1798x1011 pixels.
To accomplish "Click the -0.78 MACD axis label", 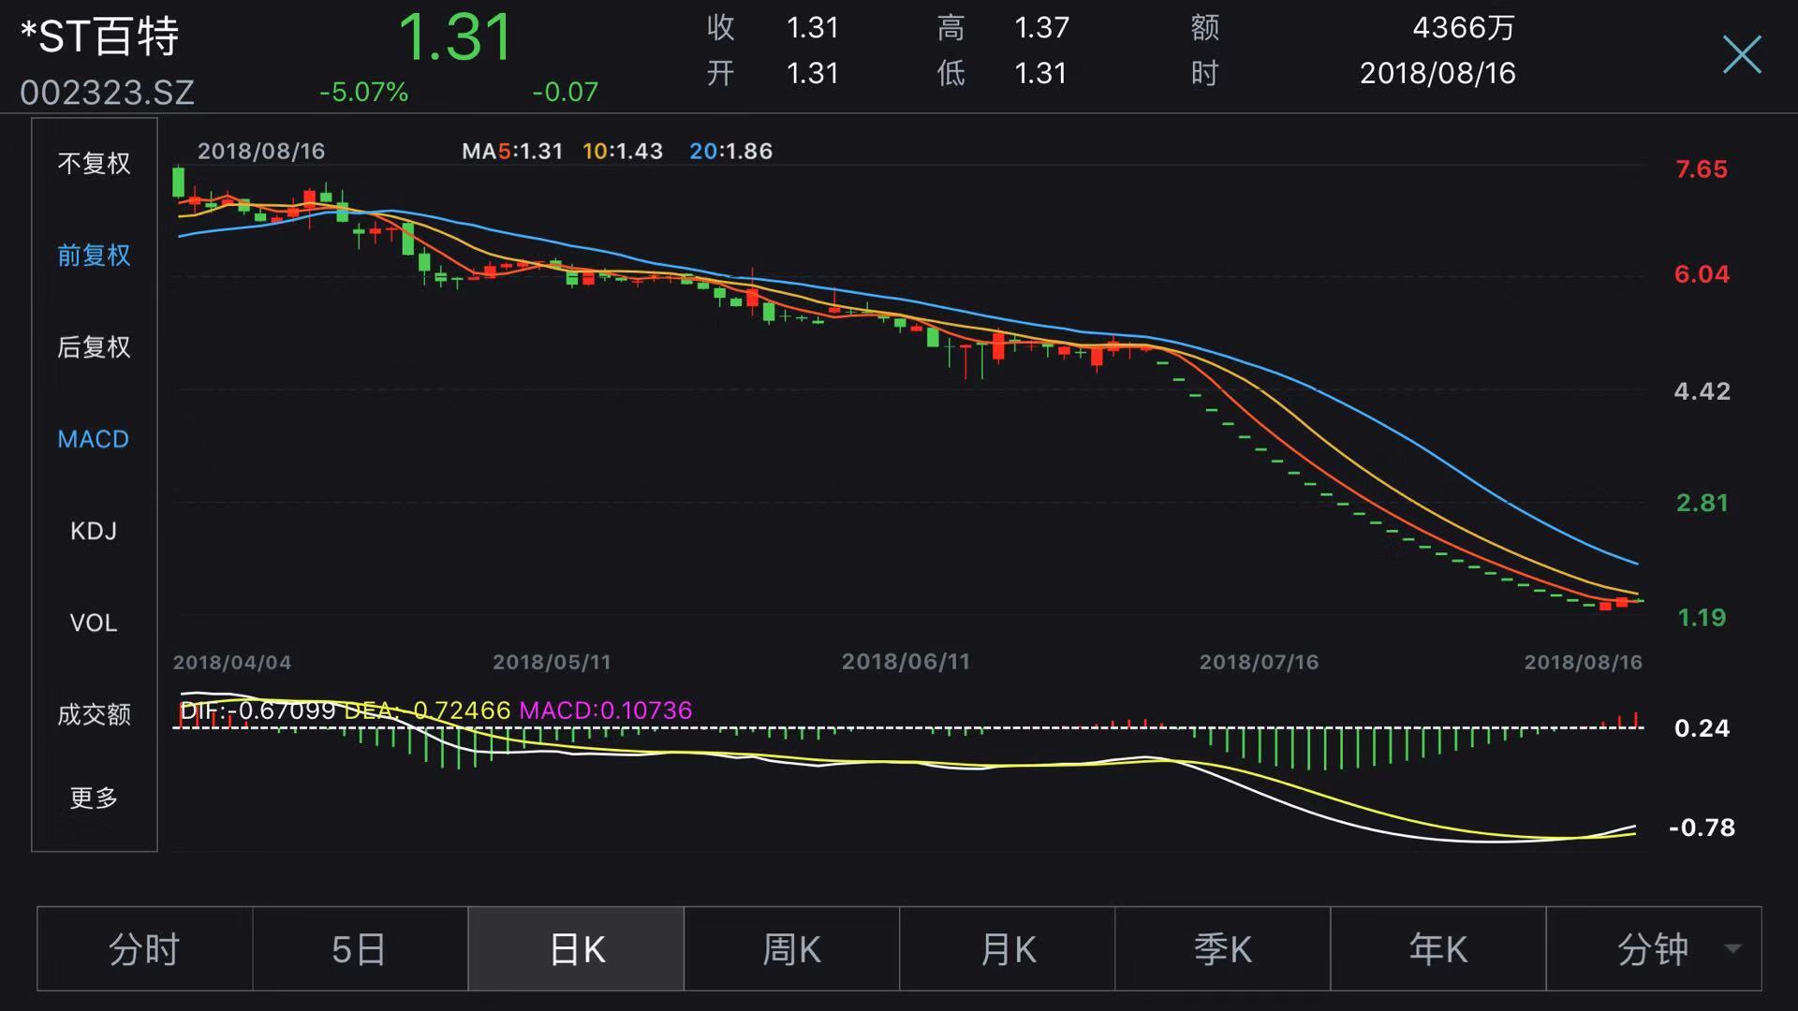I will click(1702, 828).
